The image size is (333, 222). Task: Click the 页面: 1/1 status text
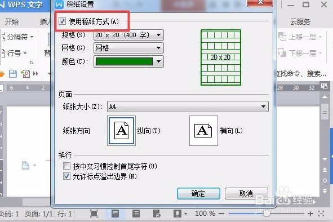pyautogui.click(x=39, y=214)
